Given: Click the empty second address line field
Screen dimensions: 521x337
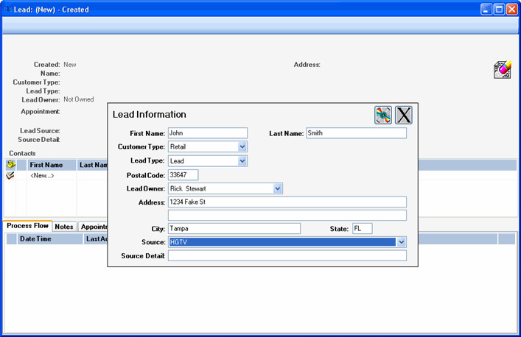Looking at the screenshot, I should (x=287, y=216).
